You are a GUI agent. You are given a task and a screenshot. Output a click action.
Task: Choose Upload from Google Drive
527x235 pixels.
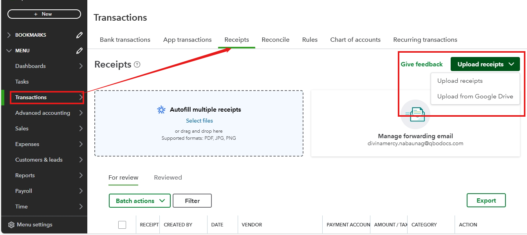475,96
